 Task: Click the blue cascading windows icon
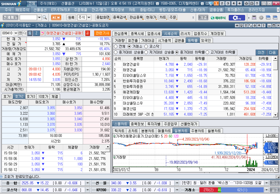[x=268, y=17]
